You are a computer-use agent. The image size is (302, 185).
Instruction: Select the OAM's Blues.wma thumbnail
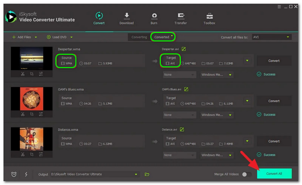coord(32,99)
